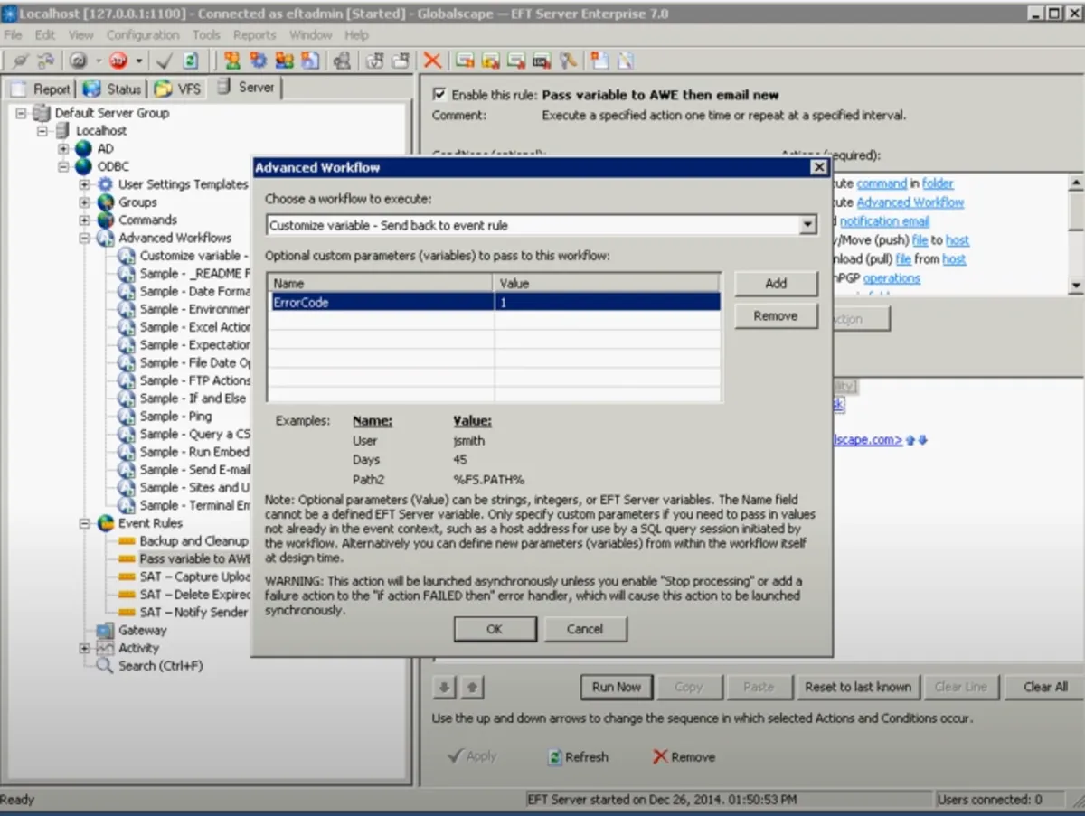Switch to the VFS tab
1085x816 pixels.
click(x=178, y=89)
